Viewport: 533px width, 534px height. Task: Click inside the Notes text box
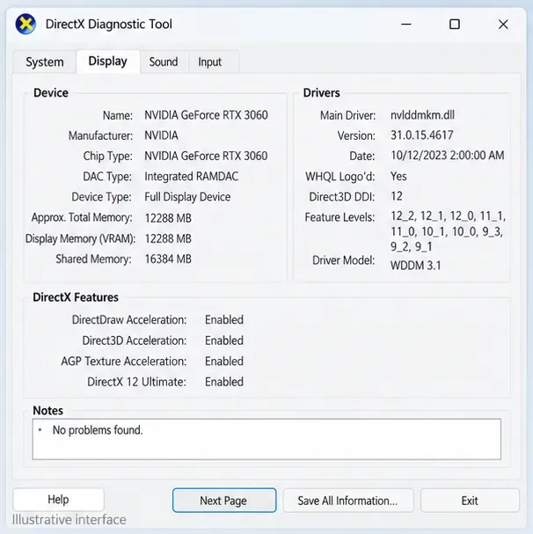266,439
